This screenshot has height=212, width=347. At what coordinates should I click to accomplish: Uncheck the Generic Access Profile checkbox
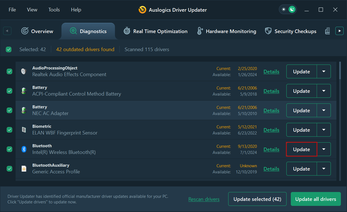pos(9,169)
